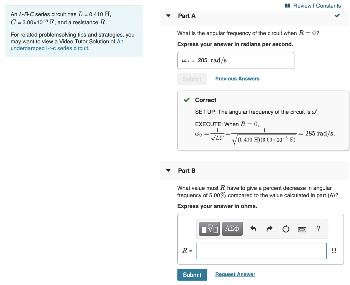Open the Greek symbols ΑΣφ palette
The width and height of the screenshot is (350, 285).
(x=232, y=229)
